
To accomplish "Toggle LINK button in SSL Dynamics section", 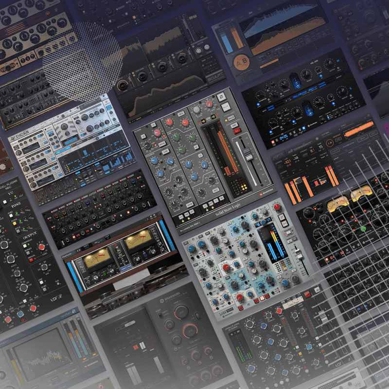I will click(x=166, y=152).
